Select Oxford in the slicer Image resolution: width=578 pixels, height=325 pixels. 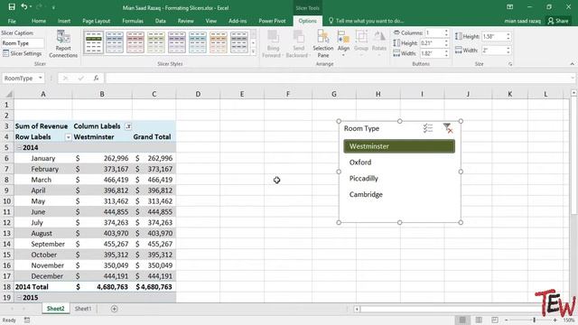tap(399, 162)
